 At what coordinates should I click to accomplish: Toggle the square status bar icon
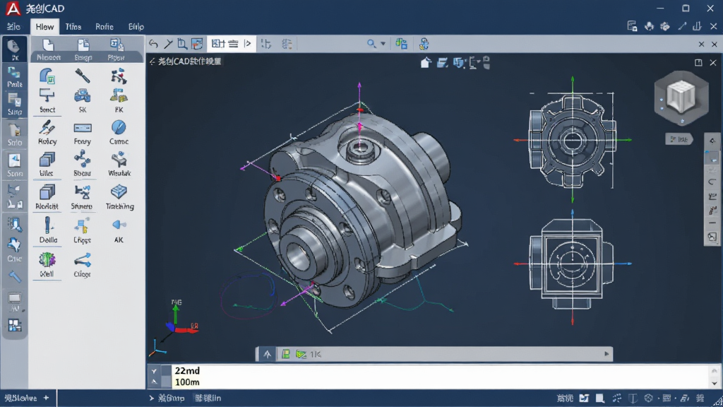coord(600,398)
